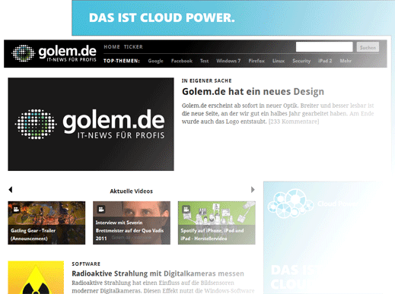The width and height of the screenshot is (395, 294).
Task: Expand the Mehr topics menu
Action: (346, 61)
